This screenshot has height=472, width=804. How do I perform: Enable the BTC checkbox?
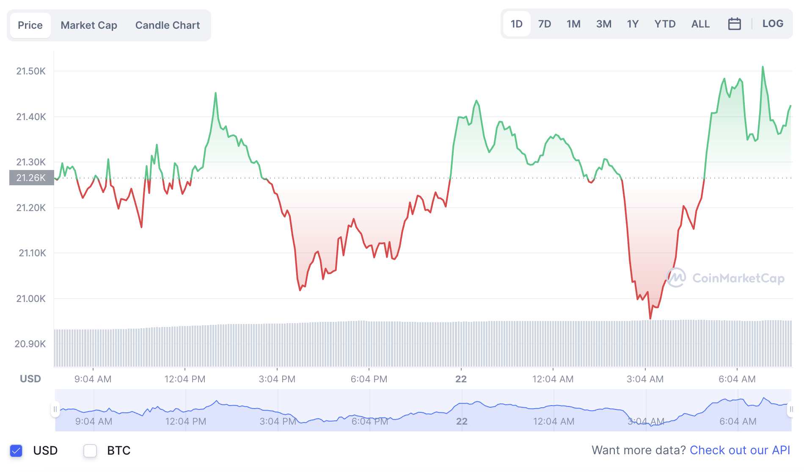pos(90,451)
